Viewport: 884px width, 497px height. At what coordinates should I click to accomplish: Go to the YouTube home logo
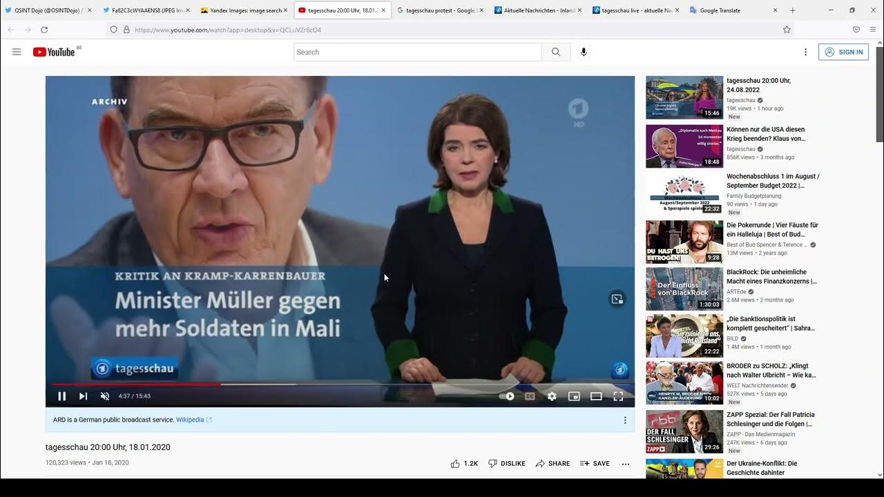[x=54, y=52]
